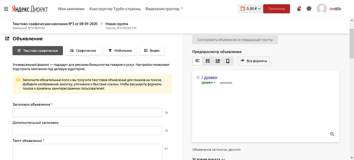Open the hamburger main menu
The height and width of the screenshot is (160, 354).
(6, 9)
